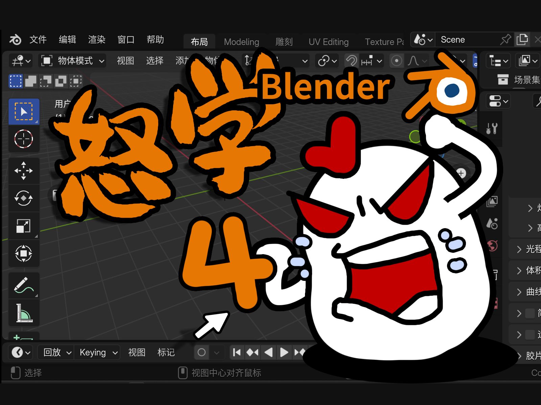
Task: Open the 渲染 (Render) menu
Action: coord(97,39)
